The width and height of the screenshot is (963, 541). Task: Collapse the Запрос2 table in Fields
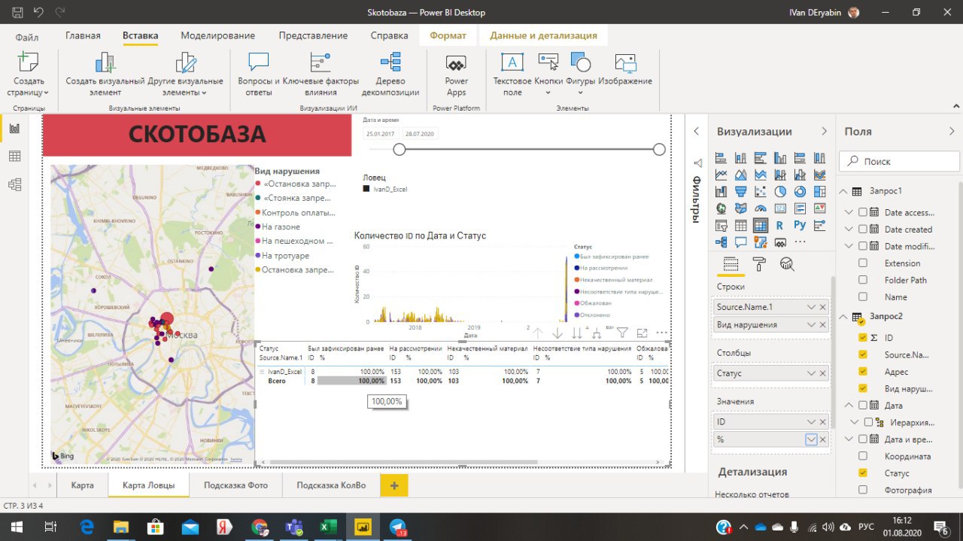click(x=843, y=317)
